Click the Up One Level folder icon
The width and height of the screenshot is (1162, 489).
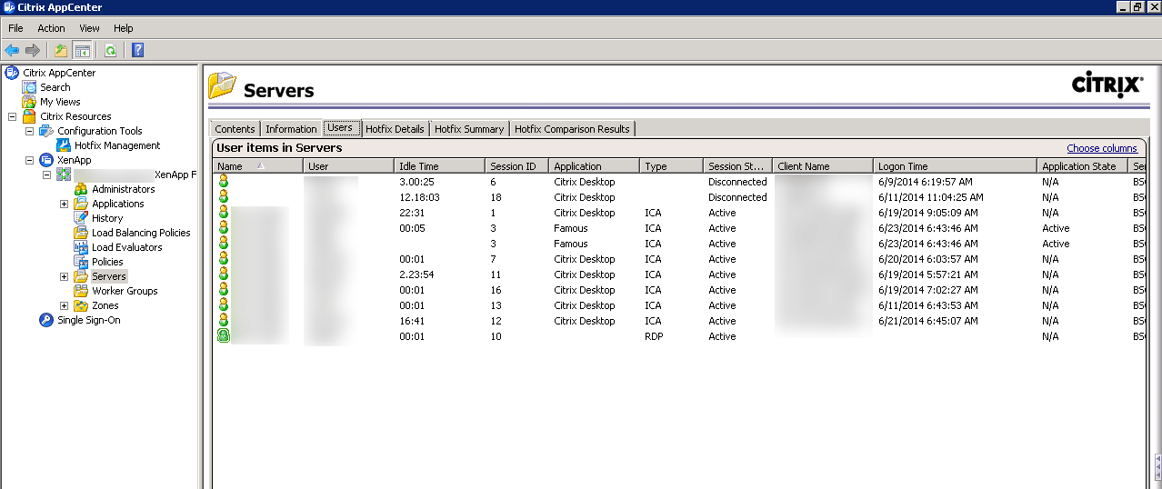[61, 50]
